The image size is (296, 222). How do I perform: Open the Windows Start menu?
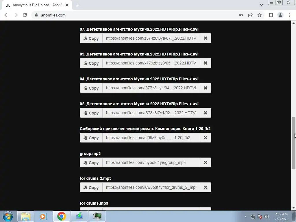[8, 216]
